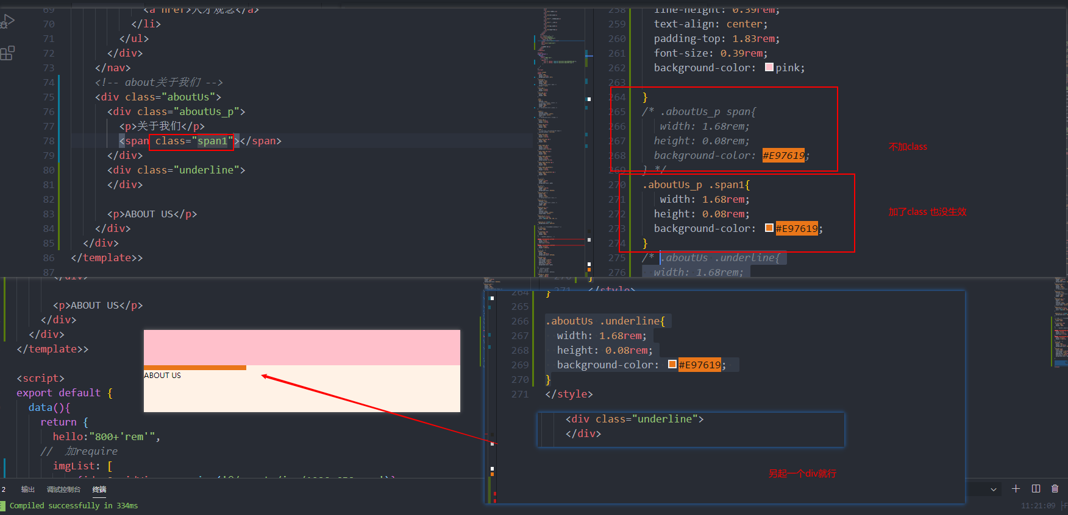
Task: Click the .aboutUs_p .span1 selector line
Action: pos(696,185)
